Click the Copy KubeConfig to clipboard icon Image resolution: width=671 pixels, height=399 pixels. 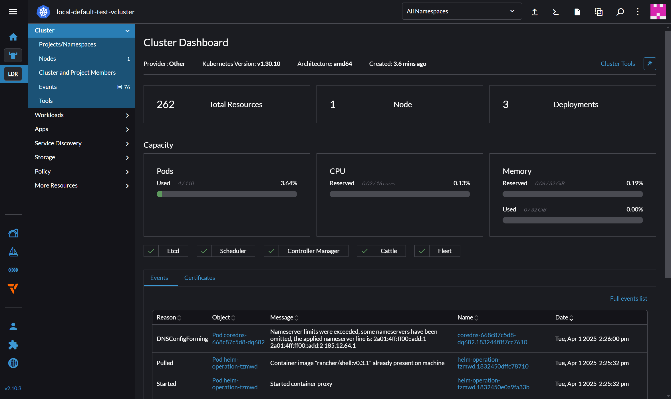tap(599, 12)
